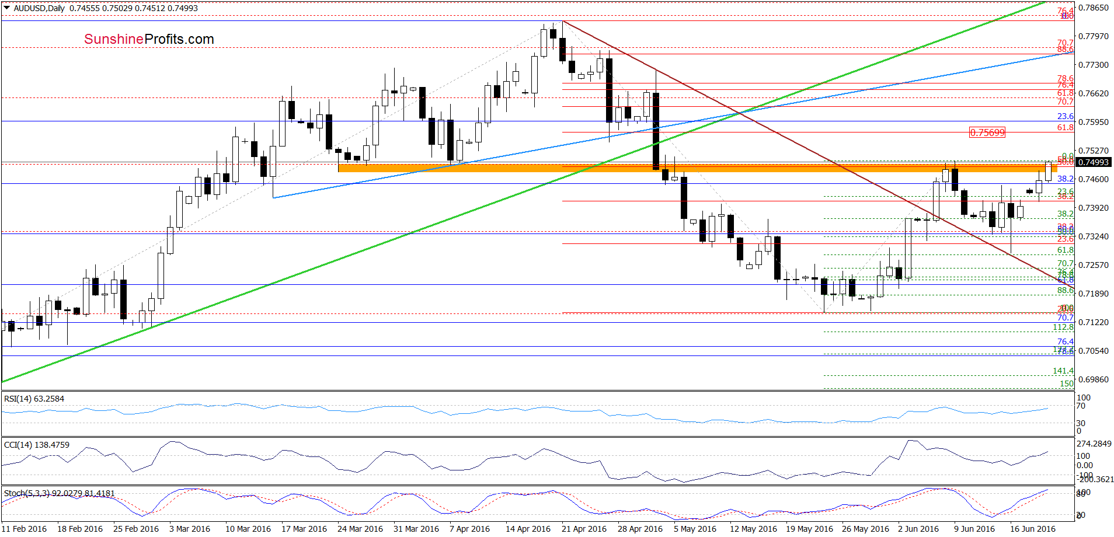Viewport: 1114px width, 537px height.
Task: Click the 24 Mar 2016 date label
Action: (x=360, y=529)
